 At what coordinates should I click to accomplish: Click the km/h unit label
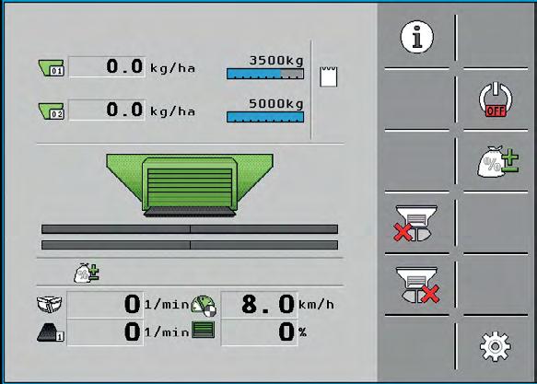point(317,305)
